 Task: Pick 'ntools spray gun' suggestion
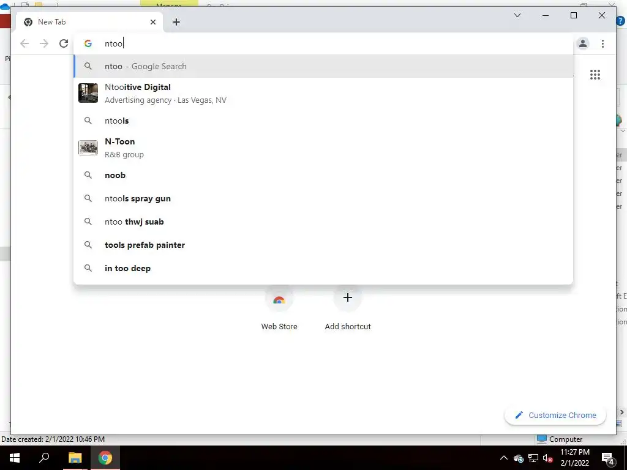(323, 198)
